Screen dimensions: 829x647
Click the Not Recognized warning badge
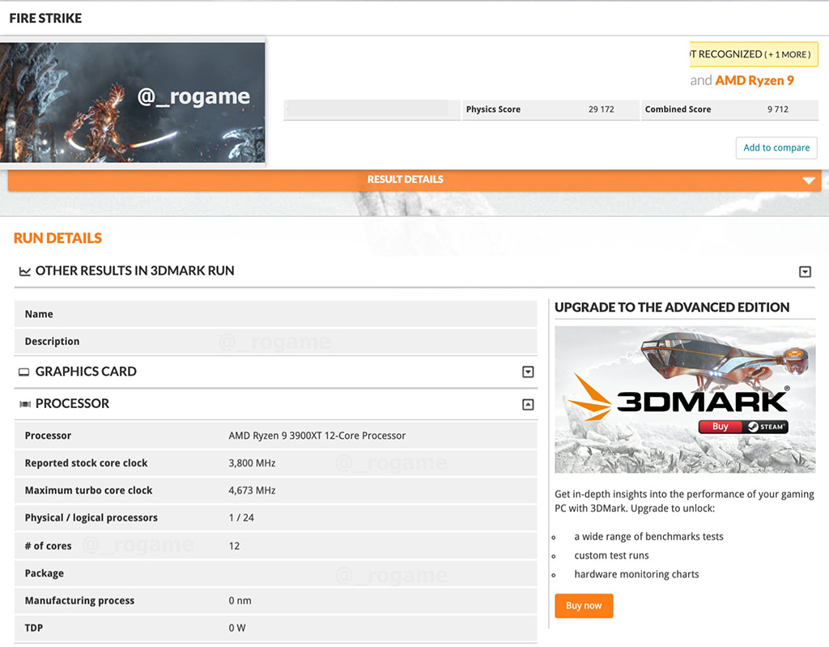753,54
